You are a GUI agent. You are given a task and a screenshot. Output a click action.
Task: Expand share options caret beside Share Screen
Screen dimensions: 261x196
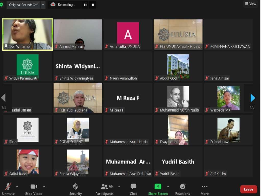point(168,186)
